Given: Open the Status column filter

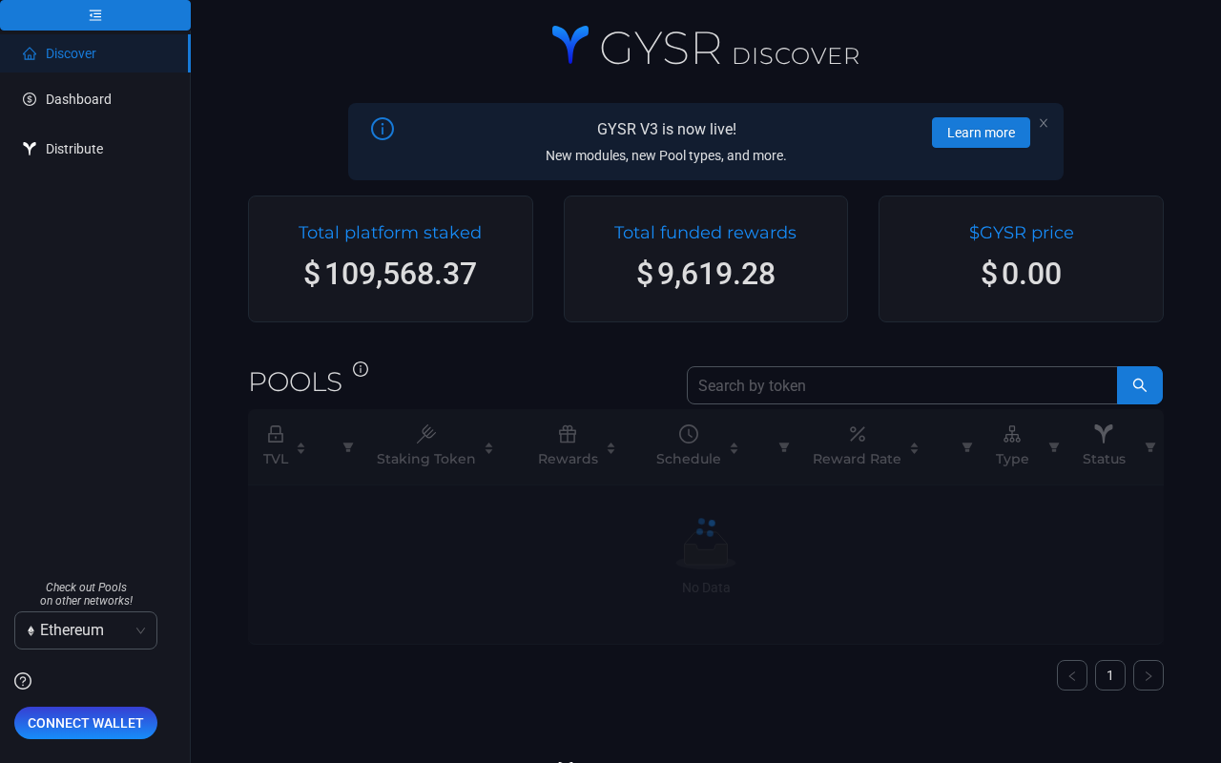Looking at the screenshot, I should pos(1150,447).
